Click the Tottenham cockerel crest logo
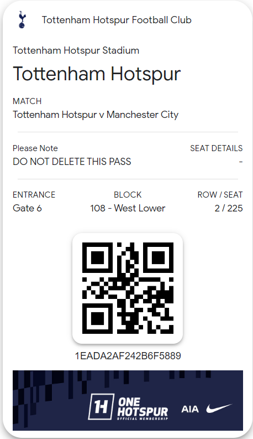The width and height of the screenshot is (253, 439). (x=22, y=19)
